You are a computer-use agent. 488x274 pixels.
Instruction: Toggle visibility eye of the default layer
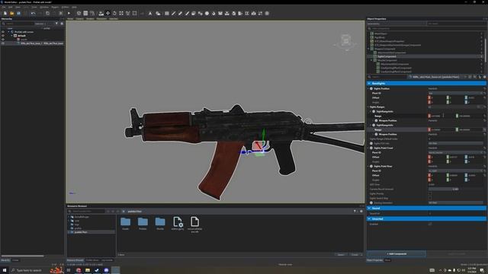coord(3,36)
